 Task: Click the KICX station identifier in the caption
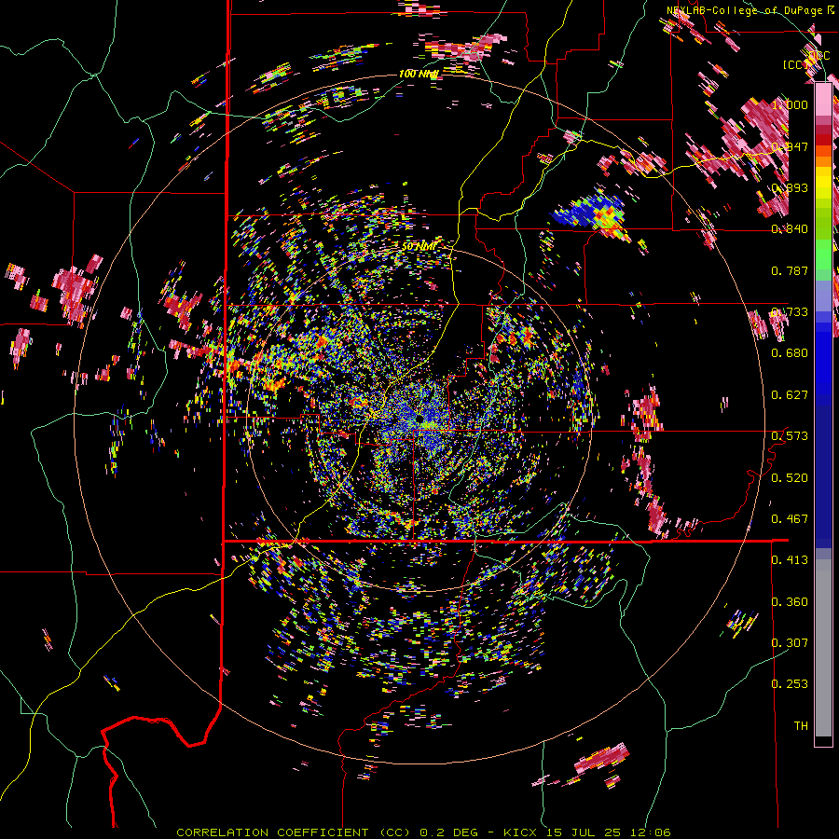click(x=522, y=832)
